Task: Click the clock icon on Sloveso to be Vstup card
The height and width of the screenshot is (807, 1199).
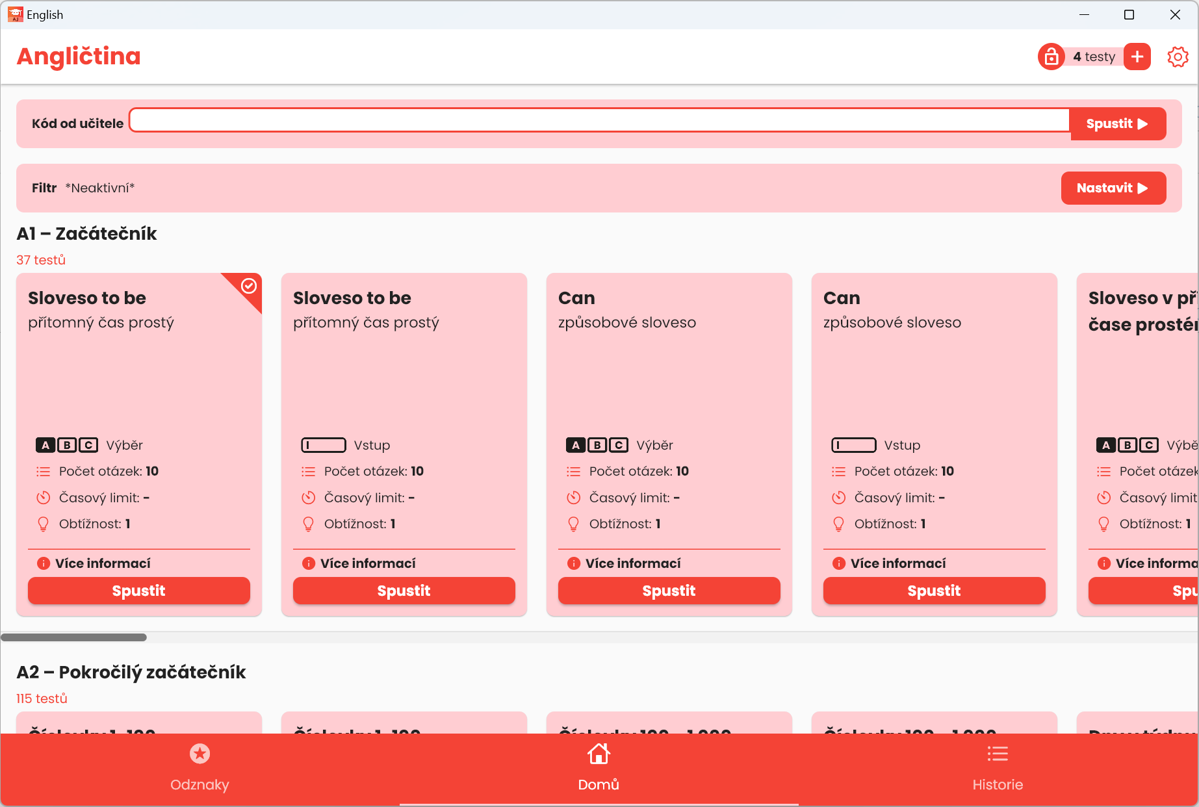Action: point(309,498)
